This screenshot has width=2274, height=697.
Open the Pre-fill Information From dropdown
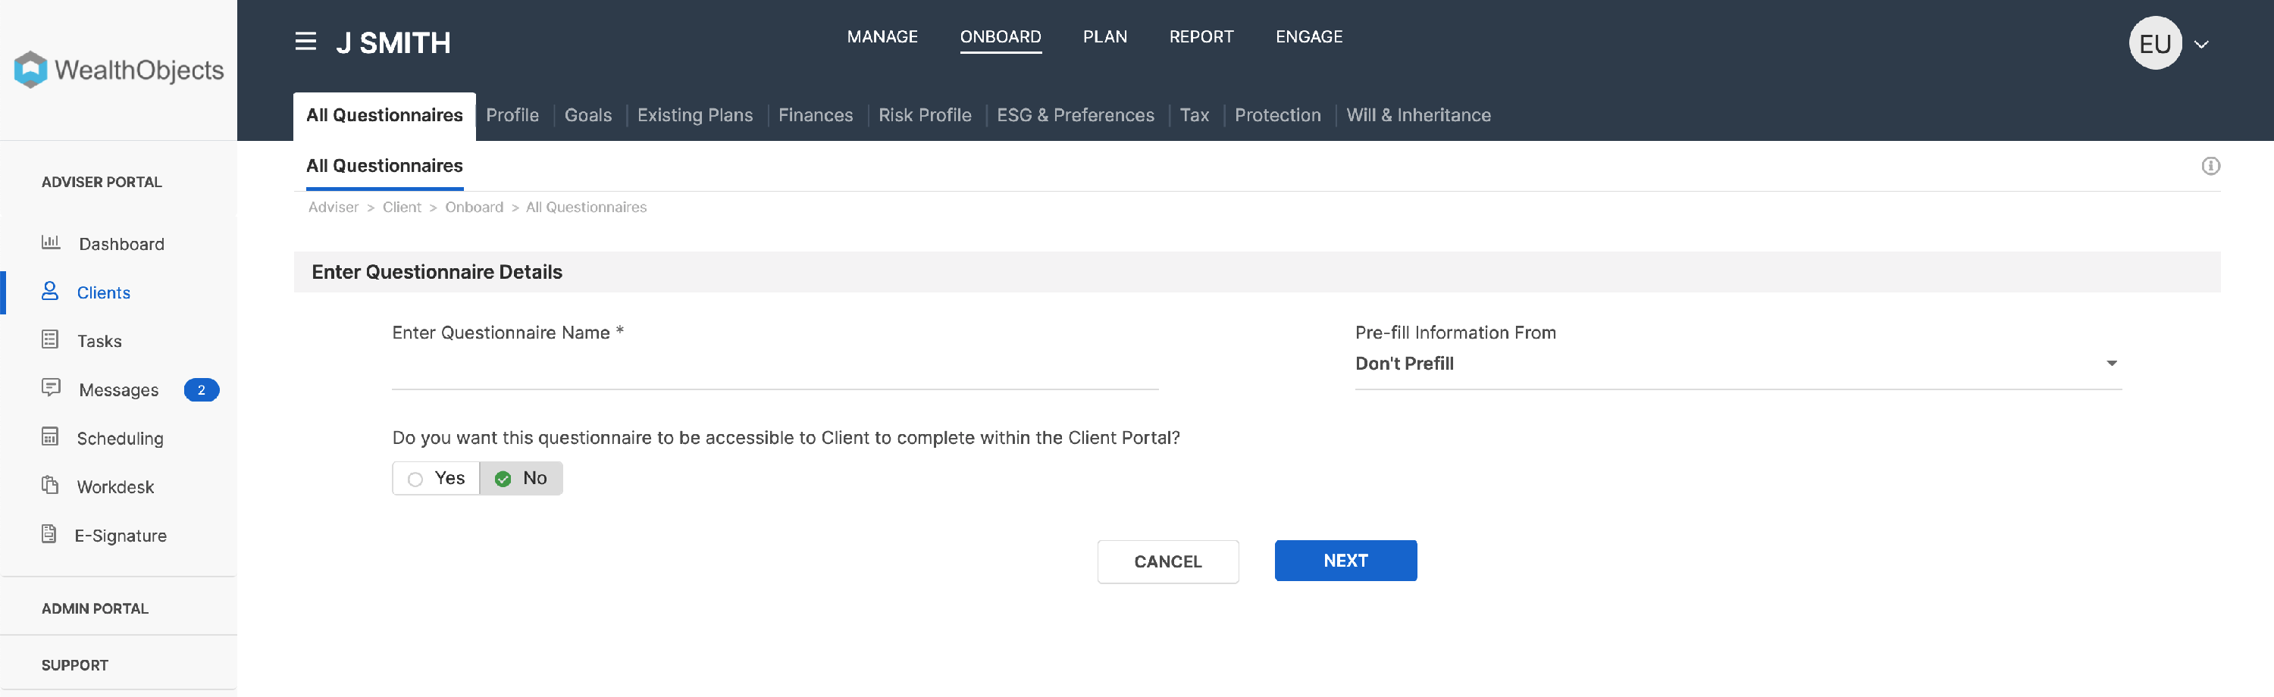[x=1737, y=364]
